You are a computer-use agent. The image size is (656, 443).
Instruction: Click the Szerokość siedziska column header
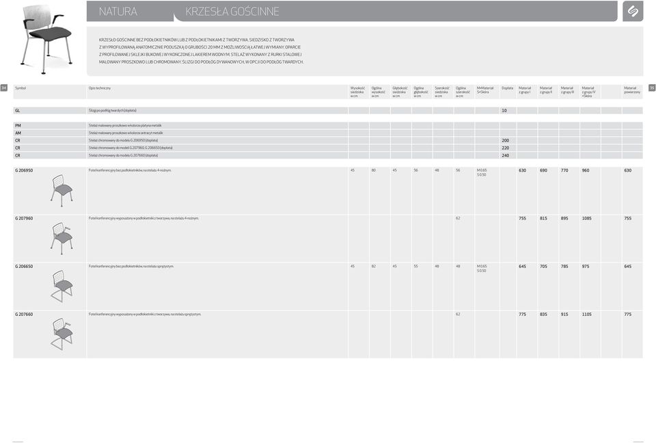pyautogui.click(x=442, y=92)
